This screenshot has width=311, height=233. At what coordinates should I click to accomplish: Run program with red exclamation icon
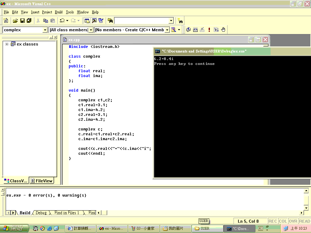point(209,30)
